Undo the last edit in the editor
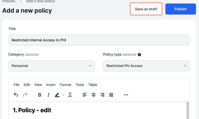The width and height of the screenshot is (199, 119). click(x=16, y=95)
